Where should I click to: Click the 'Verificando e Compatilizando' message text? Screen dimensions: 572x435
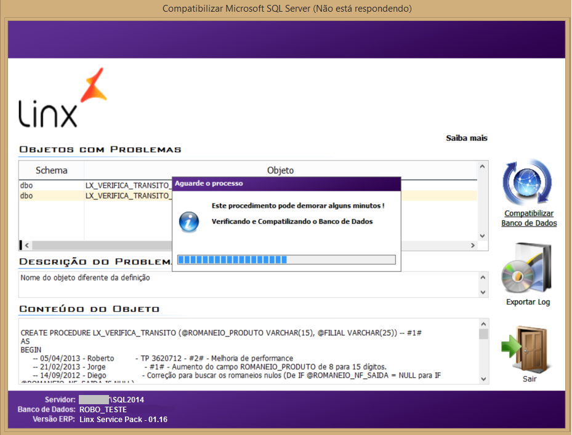point(292,221)
